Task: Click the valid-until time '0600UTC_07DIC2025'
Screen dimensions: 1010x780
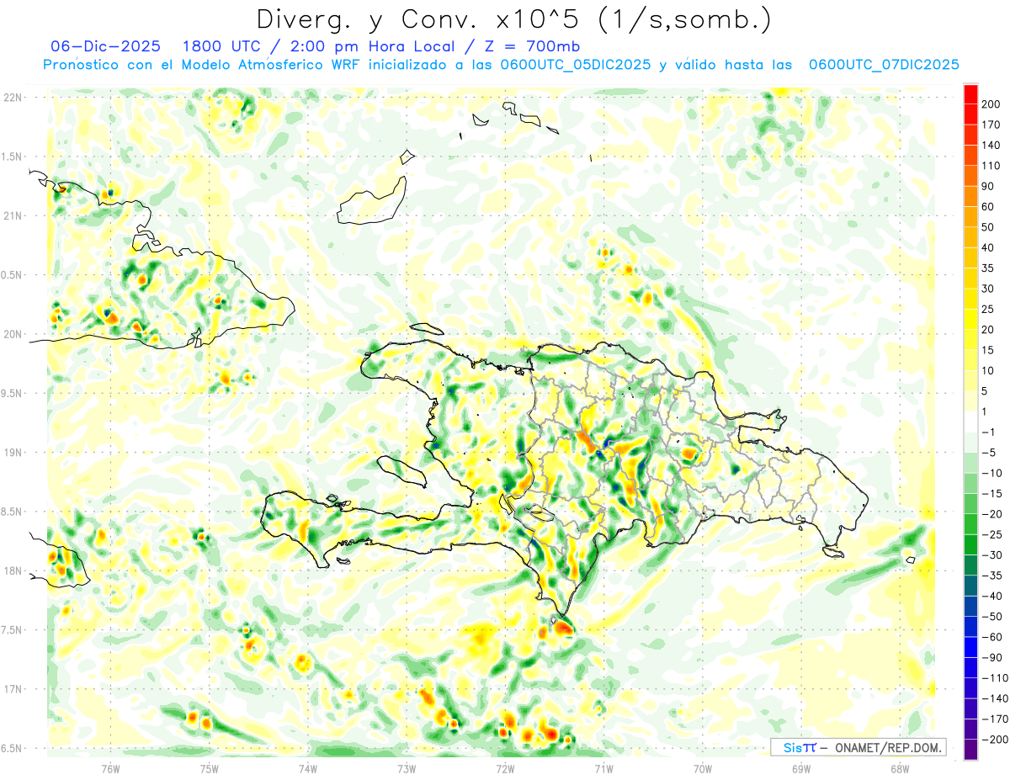Action: click(884, 65)
